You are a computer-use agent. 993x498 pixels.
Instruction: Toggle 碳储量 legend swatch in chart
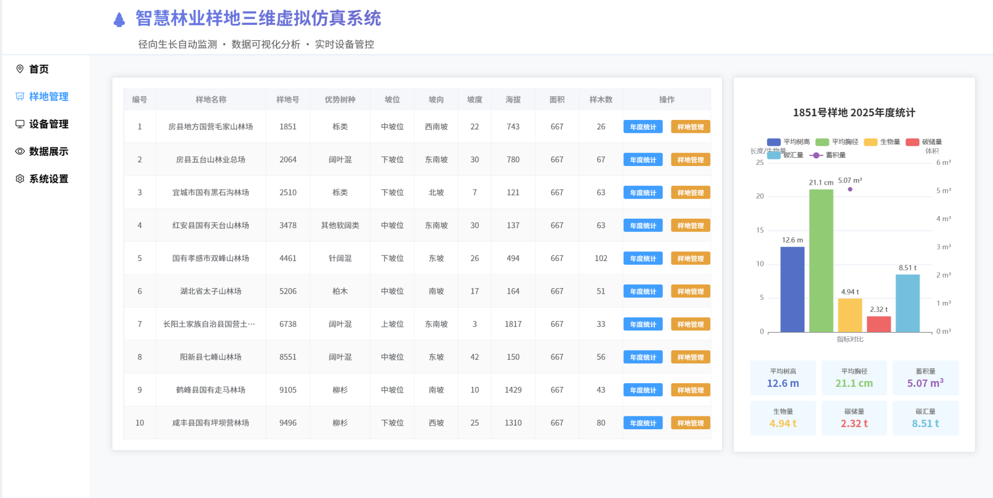(912, 142)
